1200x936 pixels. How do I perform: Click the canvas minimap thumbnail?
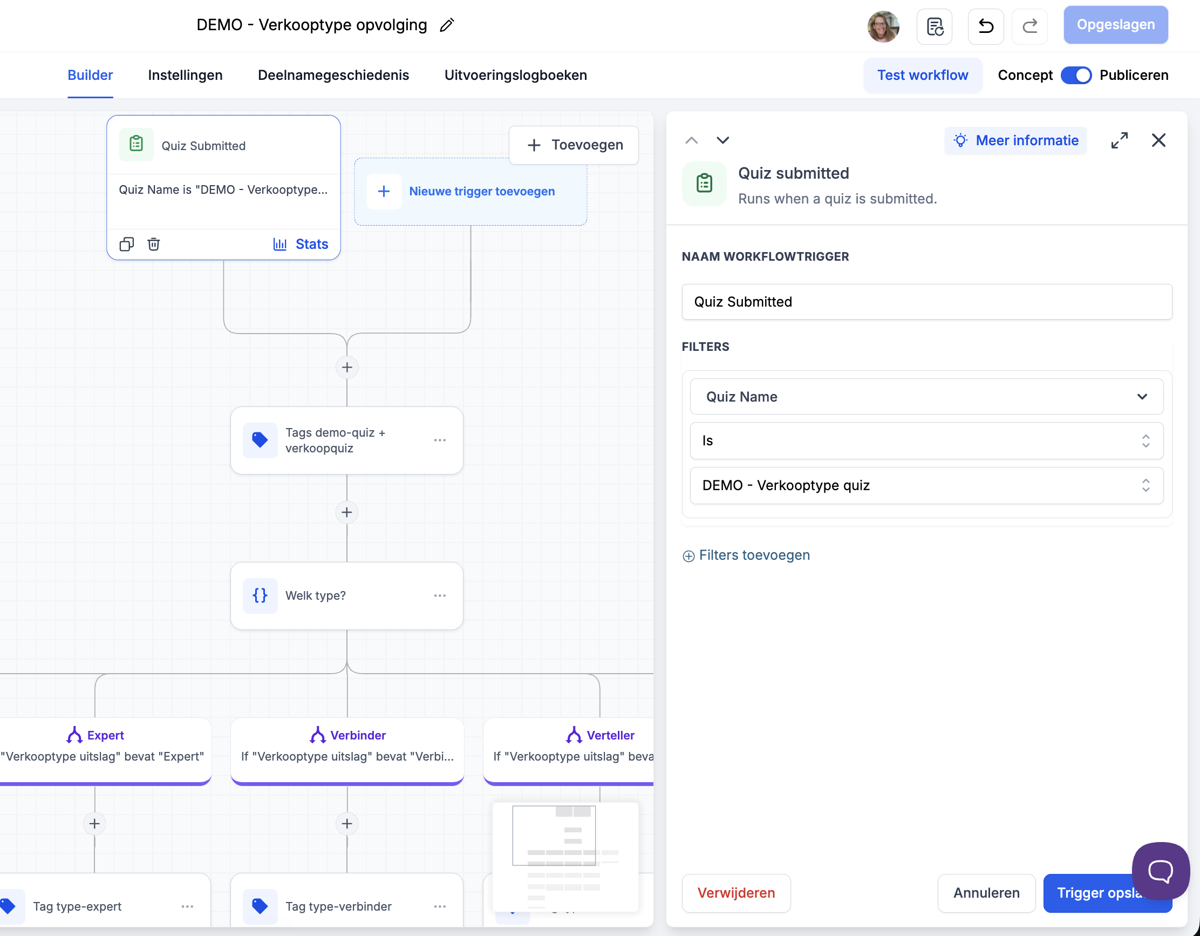[x=565, y=857]
